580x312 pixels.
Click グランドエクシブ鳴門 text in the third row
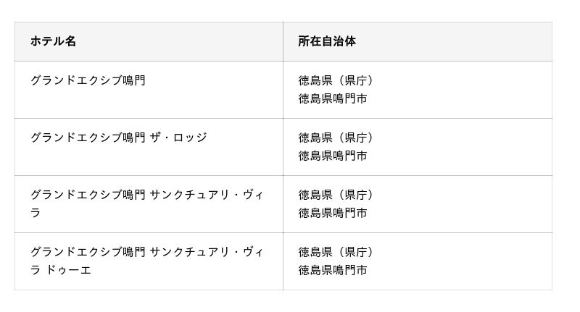[88, 195]
